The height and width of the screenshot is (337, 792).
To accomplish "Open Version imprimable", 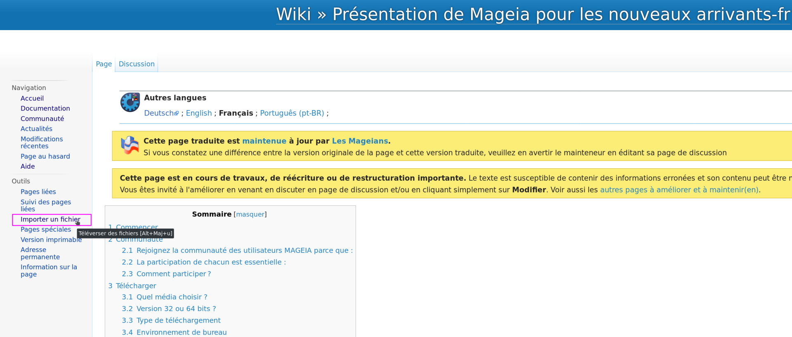I will pyautogui.click(x=51, y=240).
